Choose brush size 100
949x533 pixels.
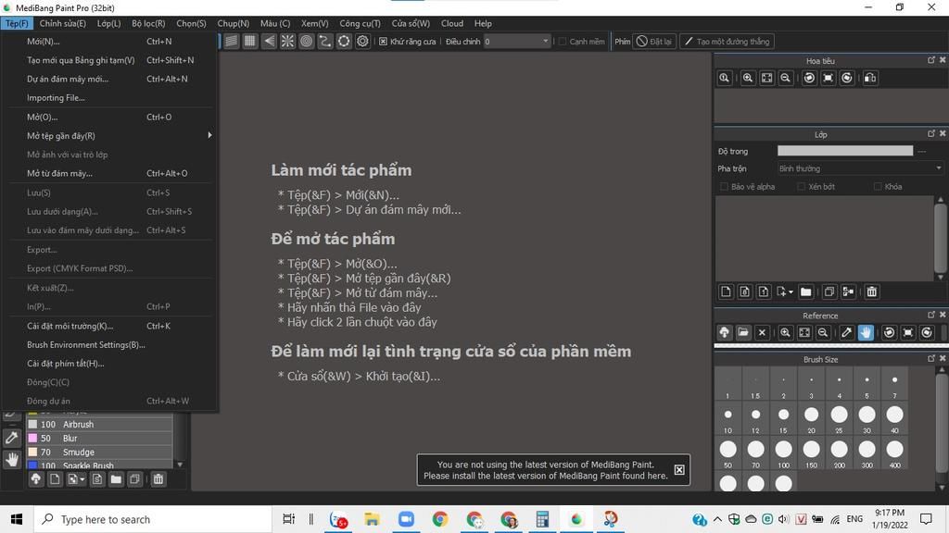tap(784, 453)
